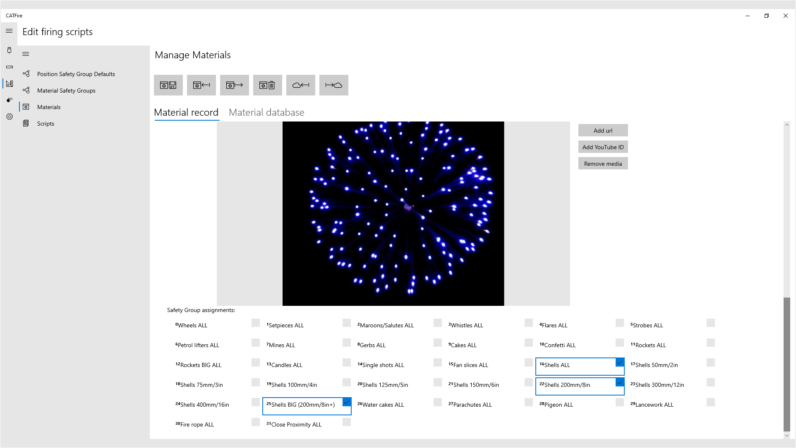Open Material Safety Groups menu item

(66, 91)
